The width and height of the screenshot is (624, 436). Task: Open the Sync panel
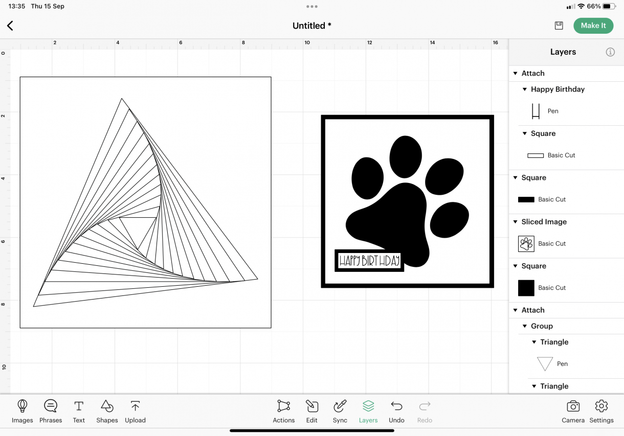(x=340, y=411)
